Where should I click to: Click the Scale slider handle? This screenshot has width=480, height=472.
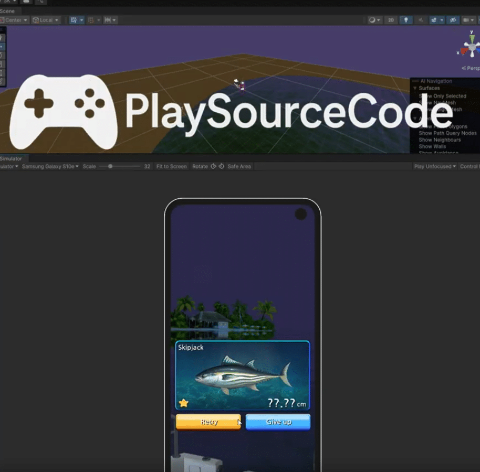coord(110,166)
